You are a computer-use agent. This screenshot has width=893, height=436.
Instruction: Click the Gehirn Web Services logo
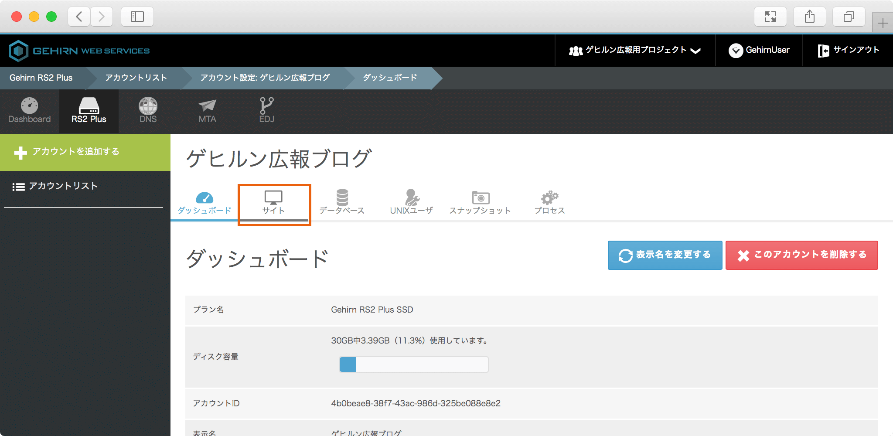[78, 50]
